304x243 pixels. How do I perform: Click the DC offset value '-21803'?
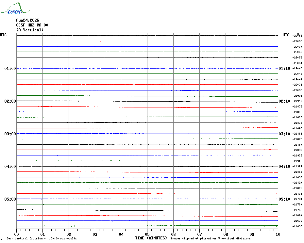coord(297,112)
